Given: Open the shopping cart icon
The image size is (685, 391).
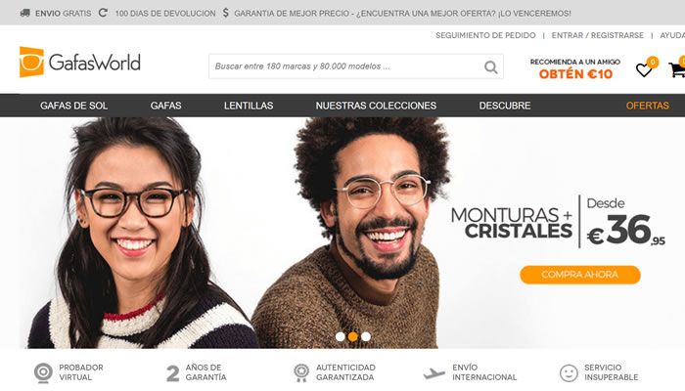Looking at the screenshot, I should [x=677, y=69].
